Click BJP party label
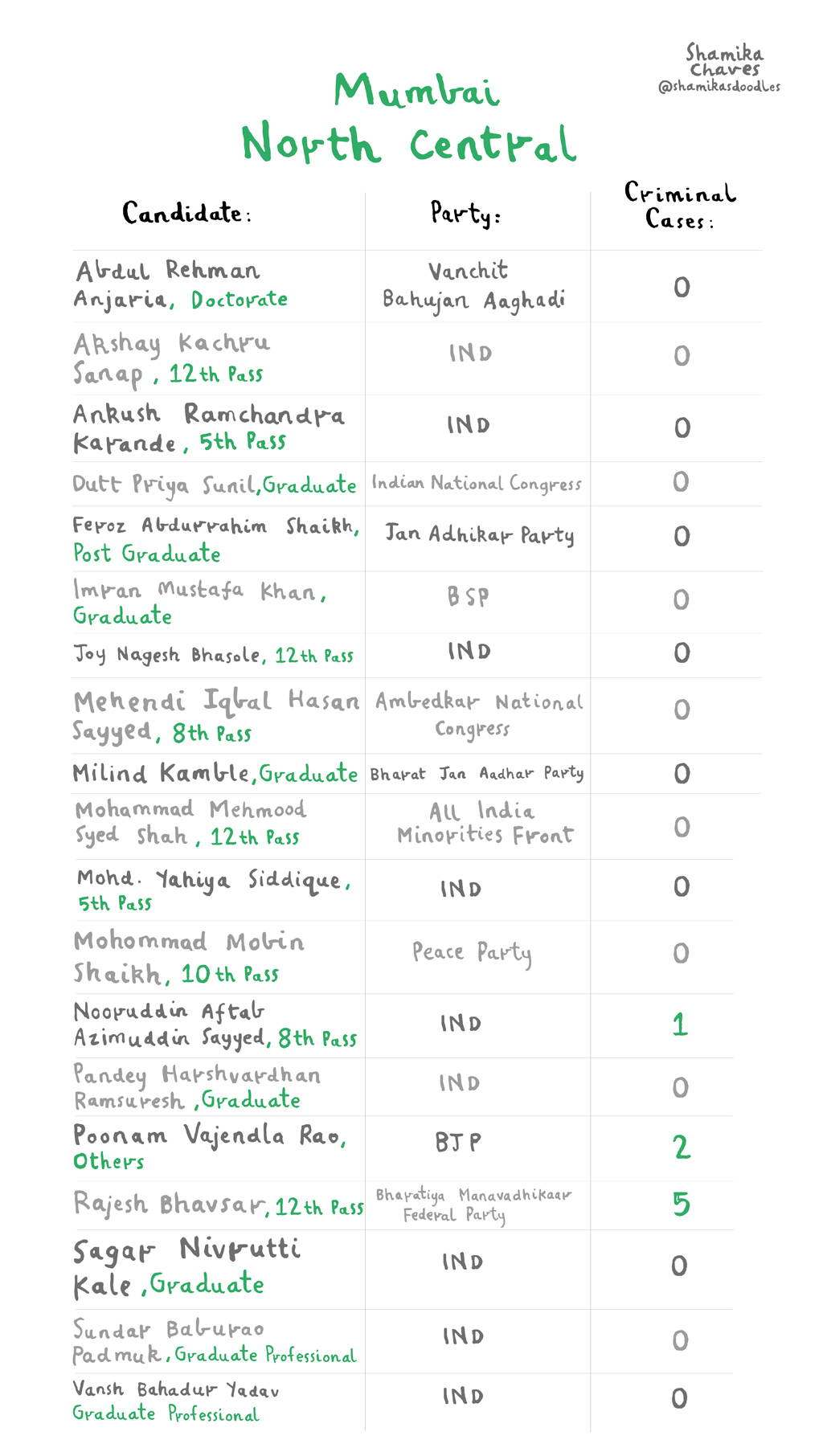 [458, 1143]
